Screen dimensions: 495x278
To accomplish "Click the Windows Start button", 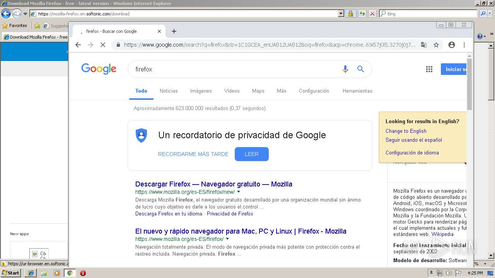I will (x=11, y=273).
